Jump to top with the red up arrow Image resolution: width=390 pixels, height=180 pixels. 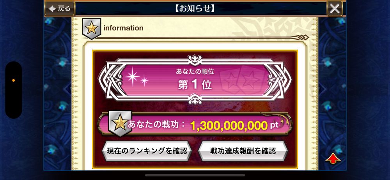[x=333, y=159]
